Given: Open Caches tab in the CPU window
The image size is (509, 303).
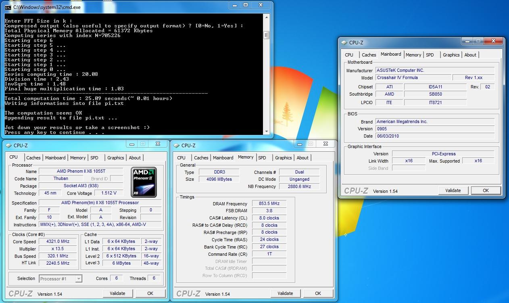Looking at the screenshot, I should (33, 158).
